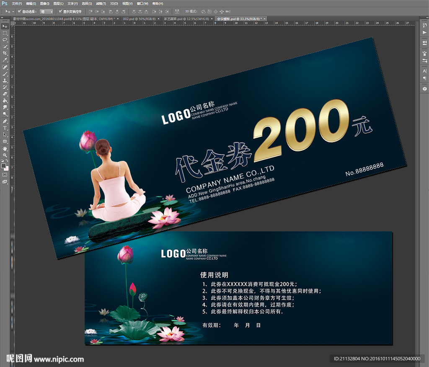Click the align top edges button

tap(90, 11)
